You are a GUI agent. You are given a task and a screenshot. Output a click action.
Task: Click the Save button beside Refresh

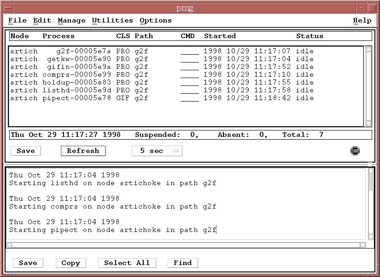[26, 151]
